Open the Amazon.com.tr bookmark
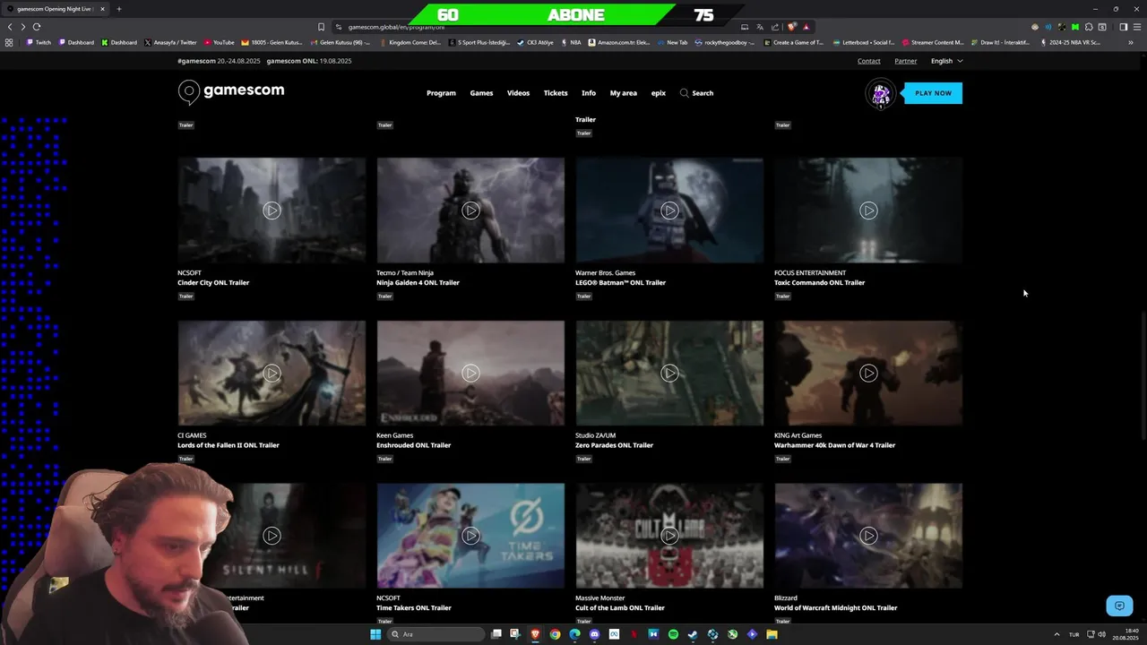The image size is (1147, 645). (619, 42)
